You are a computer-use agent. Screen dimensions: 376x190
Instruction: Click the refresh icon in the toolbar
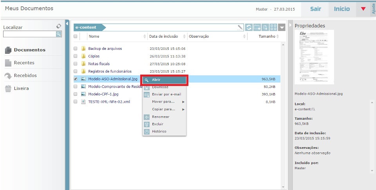tap(249, 27)
